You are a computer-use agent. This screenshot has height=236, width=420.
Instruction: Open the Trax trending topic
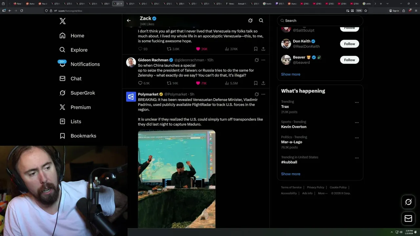(285, 107)
